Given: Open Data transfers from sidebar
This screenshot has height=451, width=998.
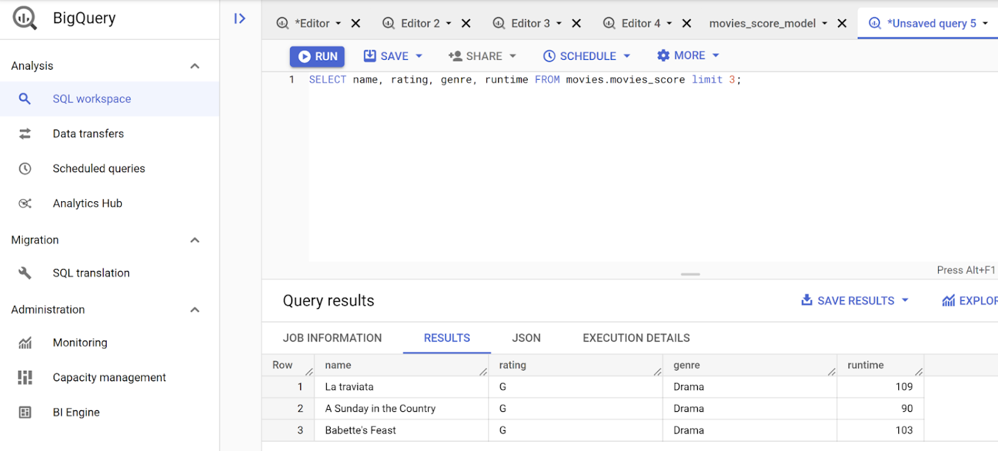Looking at the screenshot, I should click(88, 134).
